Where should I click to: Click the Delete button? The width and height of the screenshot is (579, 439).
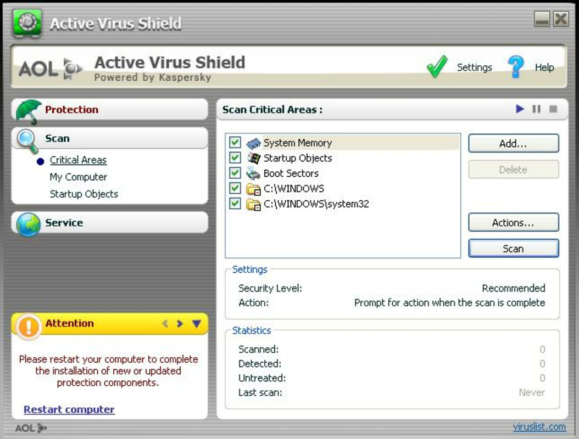click(513, 170)
